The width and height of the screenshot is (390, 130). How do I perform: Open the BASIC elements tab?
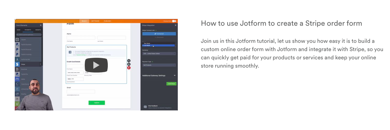[x=18, y=30]
